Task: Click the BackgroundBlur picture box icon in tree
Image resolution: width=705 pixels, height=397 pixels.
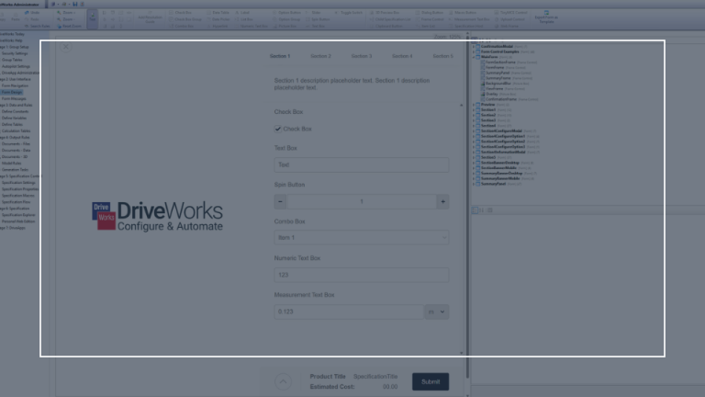Action: tap(483, 84)
